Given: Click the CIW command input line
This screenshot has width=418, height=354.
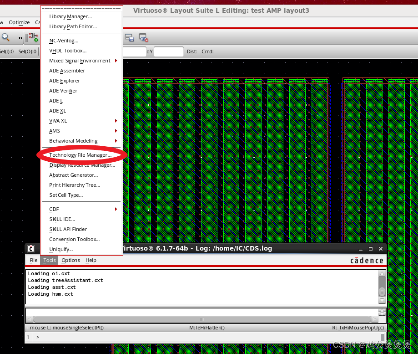Looking at the screenshot, I should pos(208,337).
